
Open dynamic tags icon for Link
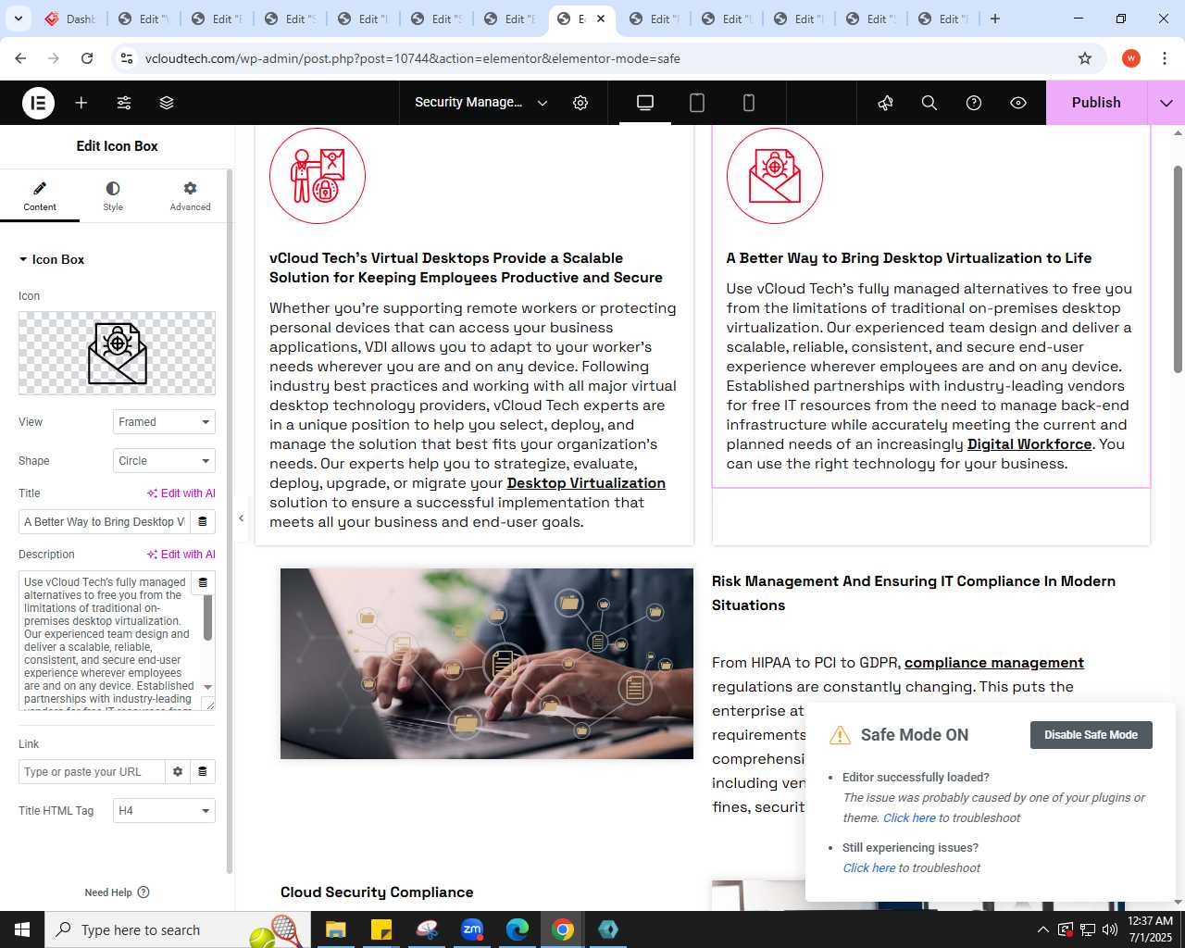click(x=203, y=772)
